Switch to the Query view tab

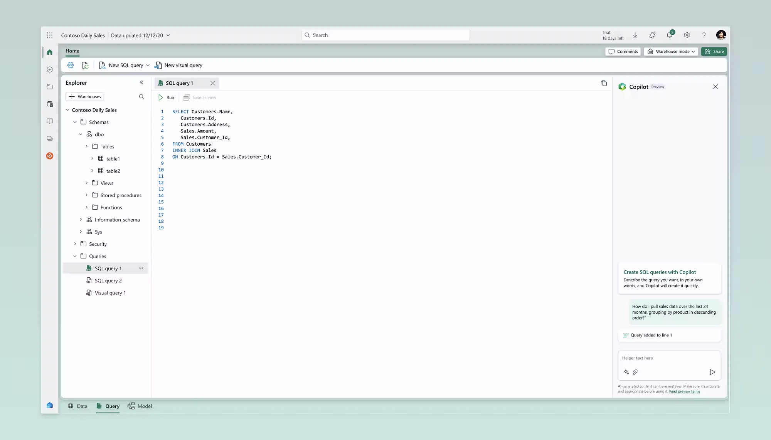click(108, 406)
